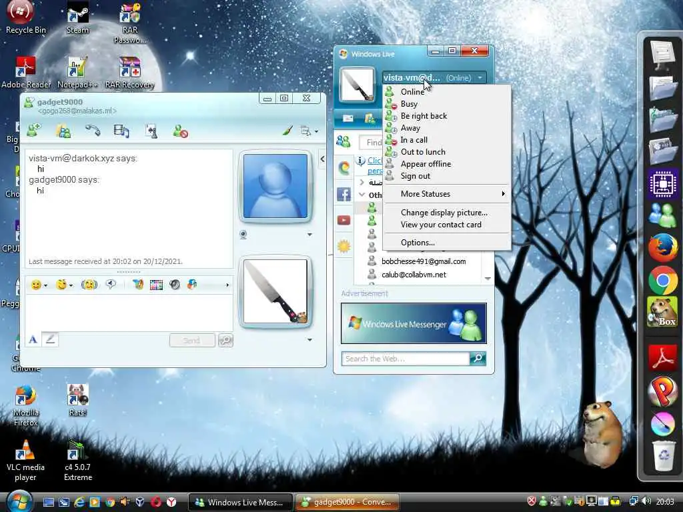Open the show menu dropdown in conversation toolbar
This screenshot has height=512, width=683.
click(309, 131)
